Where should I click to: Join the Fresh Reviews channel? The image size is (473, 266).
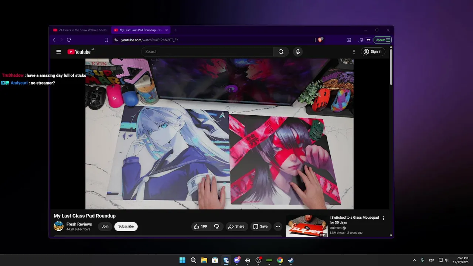click(105, 226)
